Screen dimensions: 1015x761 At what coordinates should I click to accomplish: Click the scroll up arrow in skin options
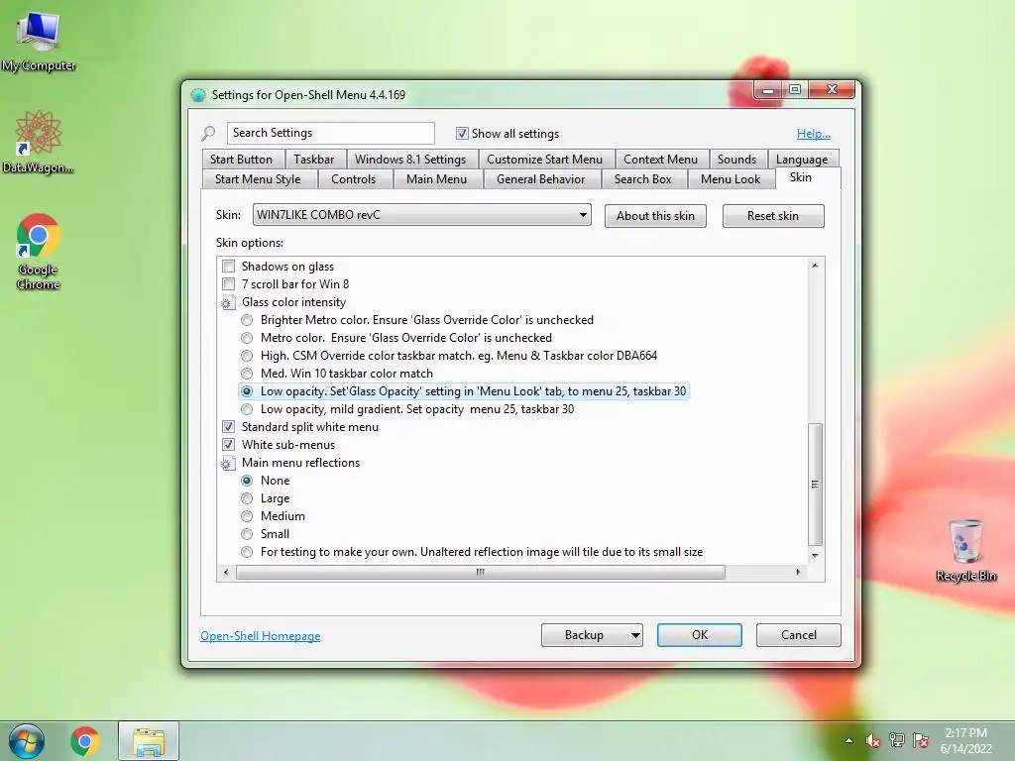tap(815, 266)
